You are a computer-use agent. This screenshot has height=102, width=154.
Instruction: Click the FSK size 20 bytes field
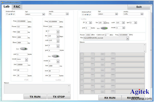[22, 75]
